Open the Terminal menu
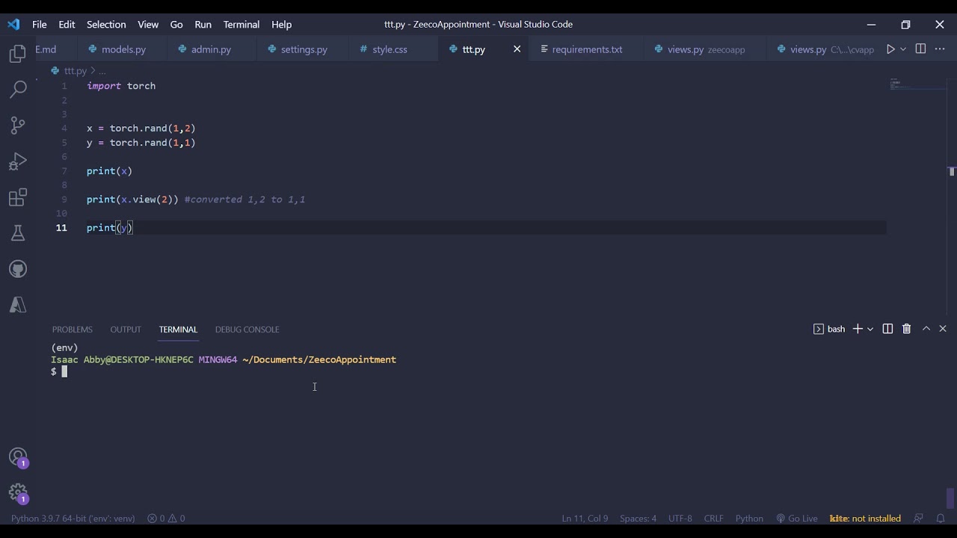This screenshot has width=957, height=538. click(241, 24)
